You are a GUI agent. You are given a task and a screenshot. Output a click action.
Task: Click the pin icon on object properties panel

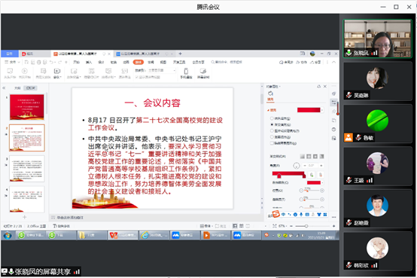[318, 87]
